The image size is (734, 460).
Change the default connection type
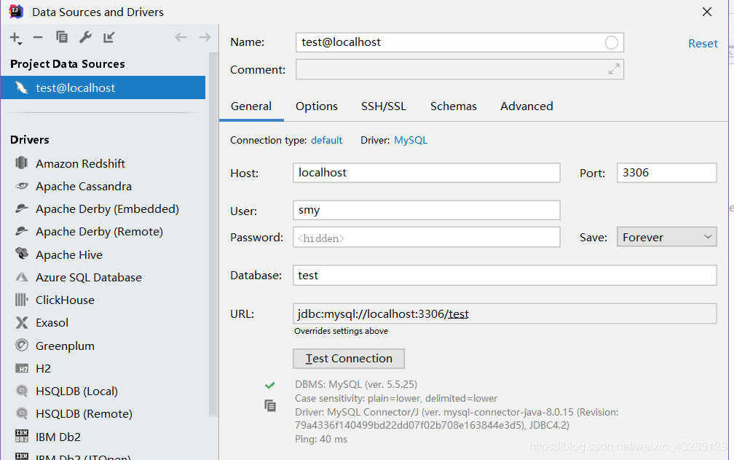pos(326,140)
